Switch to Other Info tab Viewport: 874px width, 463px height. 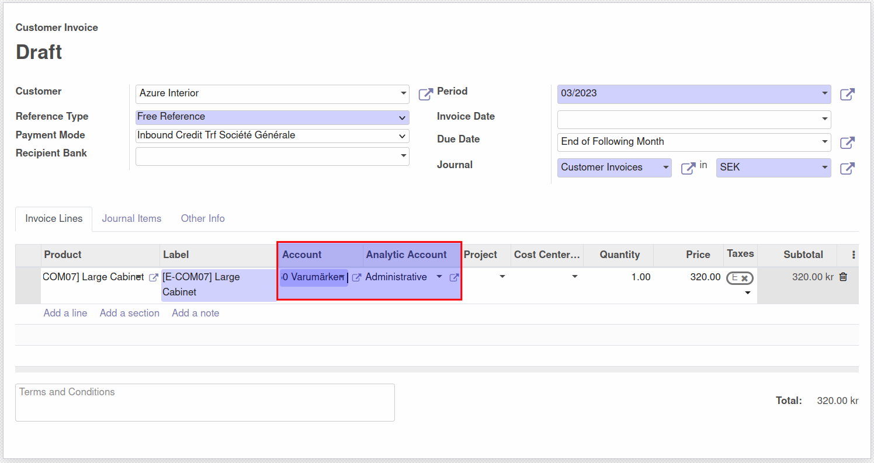203,219
